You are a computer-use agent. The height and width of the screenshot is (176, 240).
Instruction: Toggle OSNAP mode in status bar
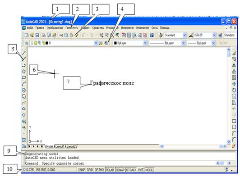(x=120, y=170)
